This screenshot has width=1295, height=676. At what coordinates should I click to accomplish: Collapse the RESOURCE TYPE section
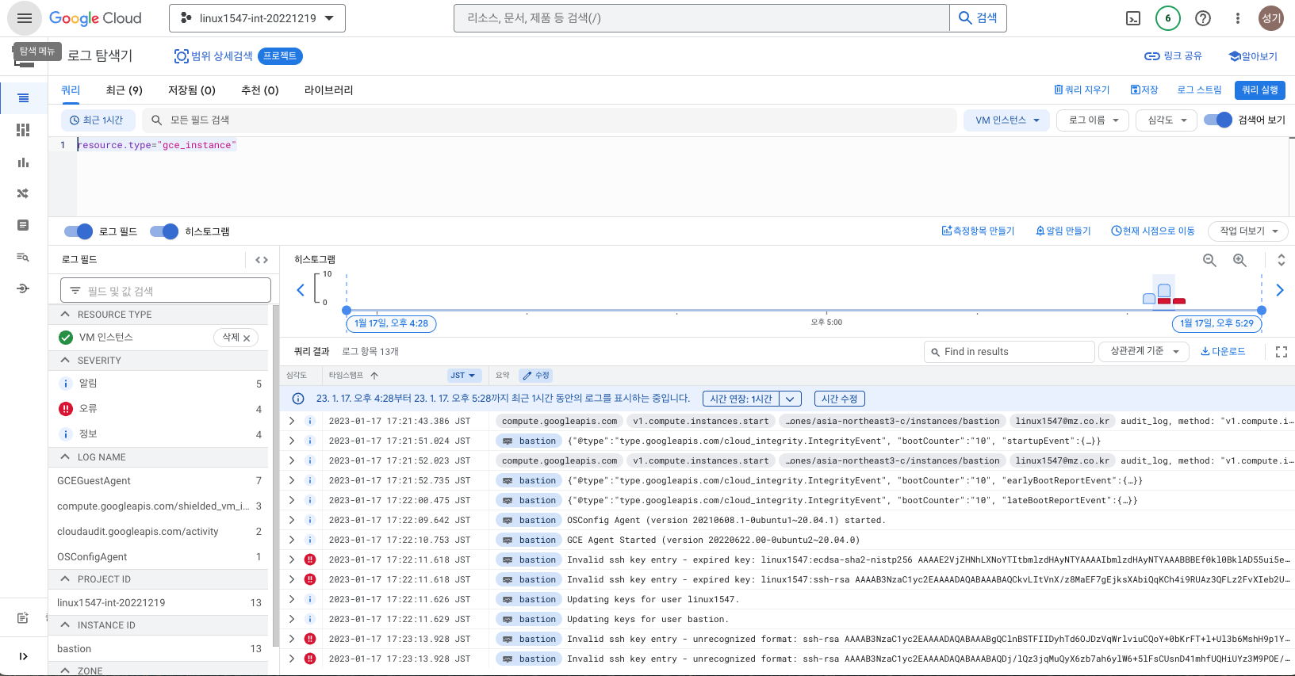pos(65,315)
